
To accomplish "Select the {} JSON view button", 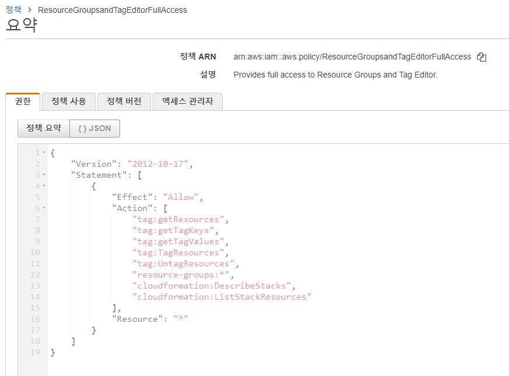I will point(95,128).
